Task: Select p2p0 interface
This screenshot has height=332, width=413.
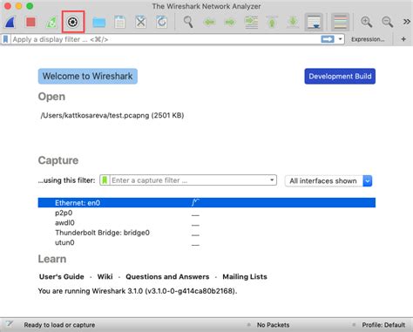Action: (x=206, y=213)
